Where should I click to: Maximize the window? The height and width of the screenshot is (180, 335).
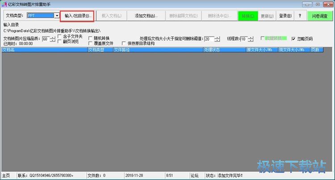click(318, 4)
